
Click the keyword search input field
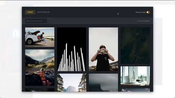coord(36,21)
